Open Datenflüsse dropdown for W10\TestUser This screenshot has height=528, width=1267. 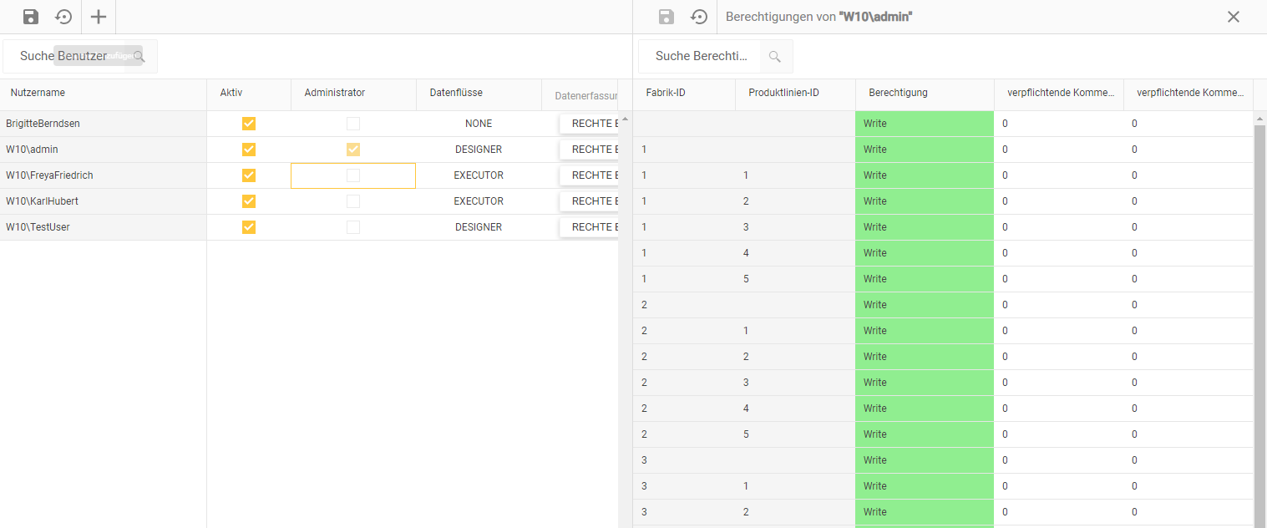tap(479, 227)
